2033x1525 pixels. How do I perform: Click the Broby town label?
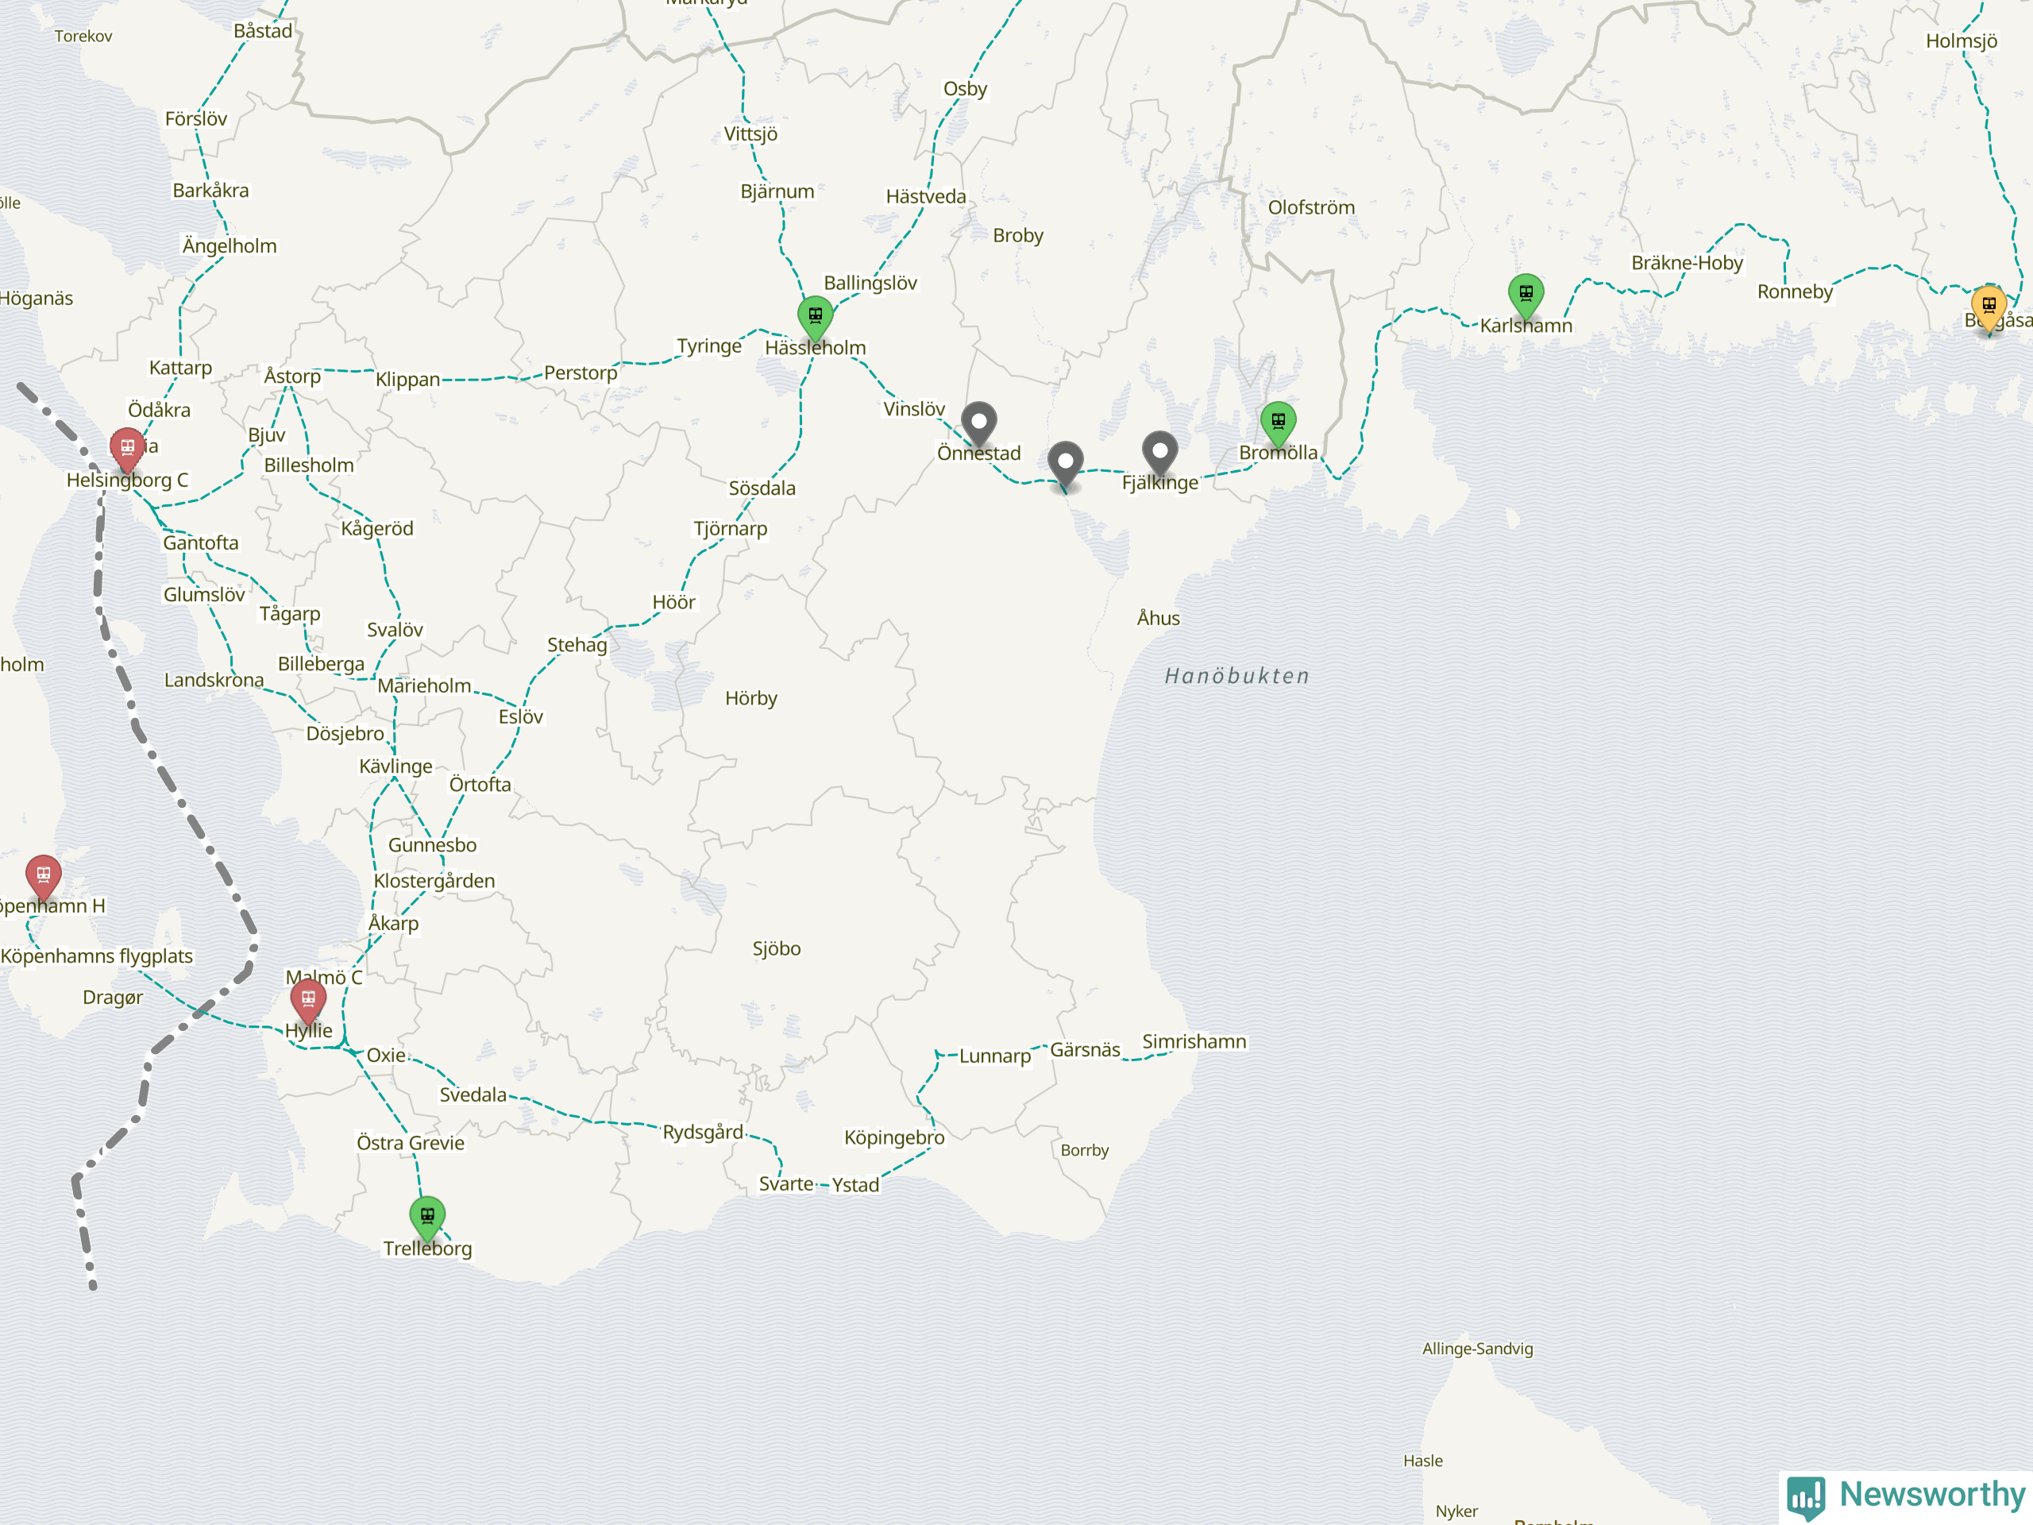pyautogui.click(x=1018, y=235)
